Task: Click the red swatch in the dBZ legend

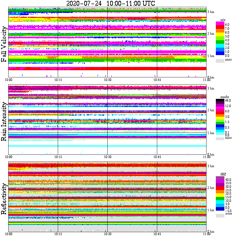Action: 220,188
